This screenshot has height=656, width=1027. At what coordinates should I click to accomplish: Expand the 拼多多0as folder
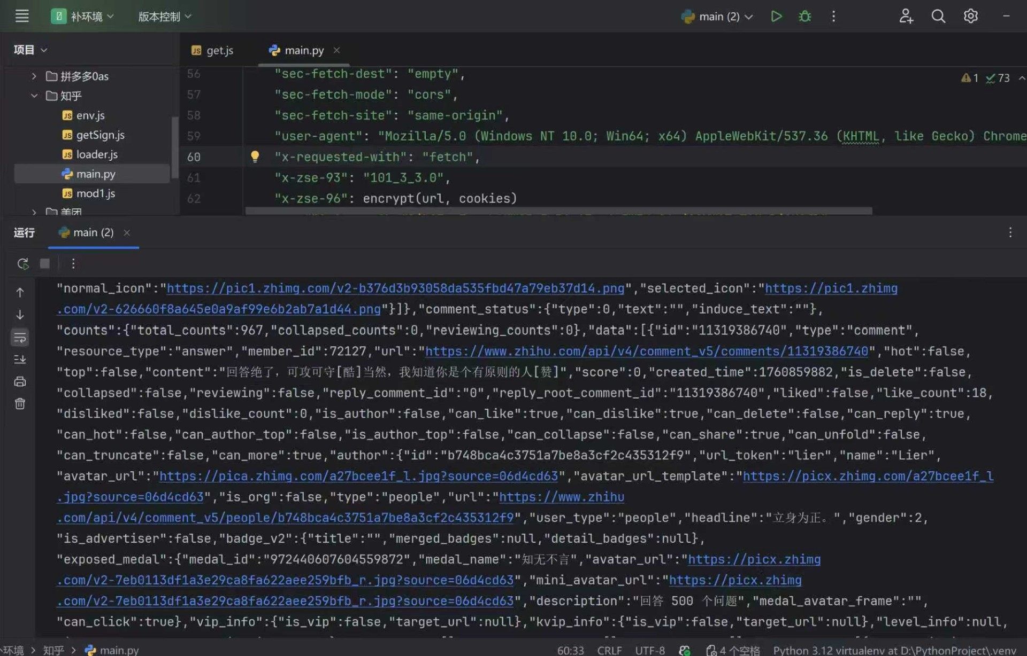(x=34, y=76)
